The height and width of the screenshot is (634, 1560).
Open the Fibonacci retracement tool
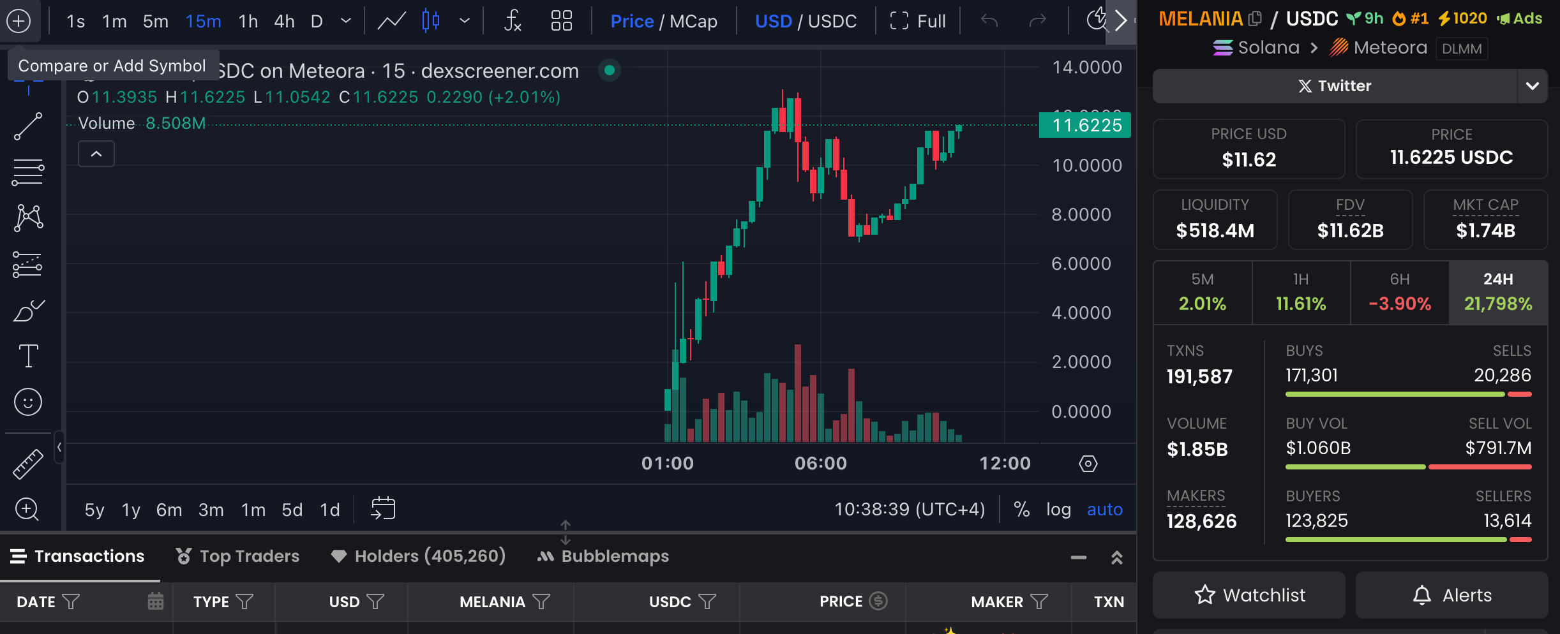pos(28,172)
